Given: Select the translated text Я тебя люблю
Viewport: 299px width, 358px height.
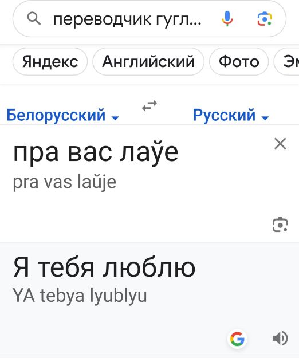Looking at the screenshot, I should click(104, 267).
